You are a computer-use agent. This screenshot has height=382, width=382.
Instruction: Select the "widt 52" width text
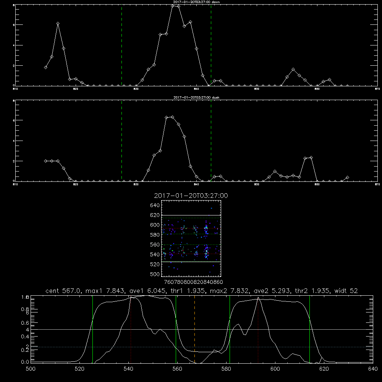pyautogui.click(x=346, y=291)
